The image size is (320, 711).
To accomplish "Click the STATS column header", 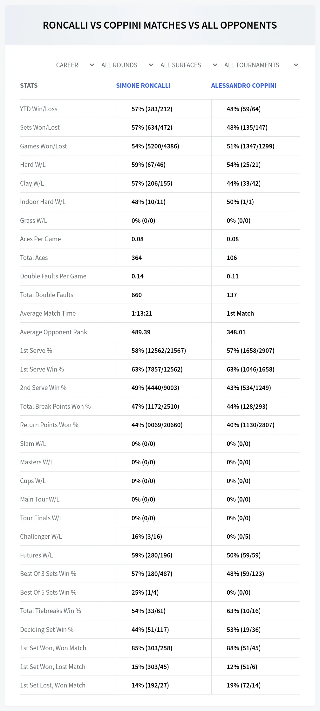I will [29, 85].
